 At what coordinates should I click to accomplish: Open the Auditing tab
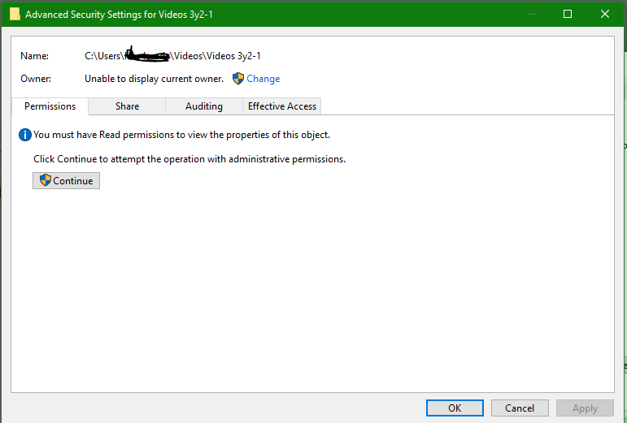(204, 106)
